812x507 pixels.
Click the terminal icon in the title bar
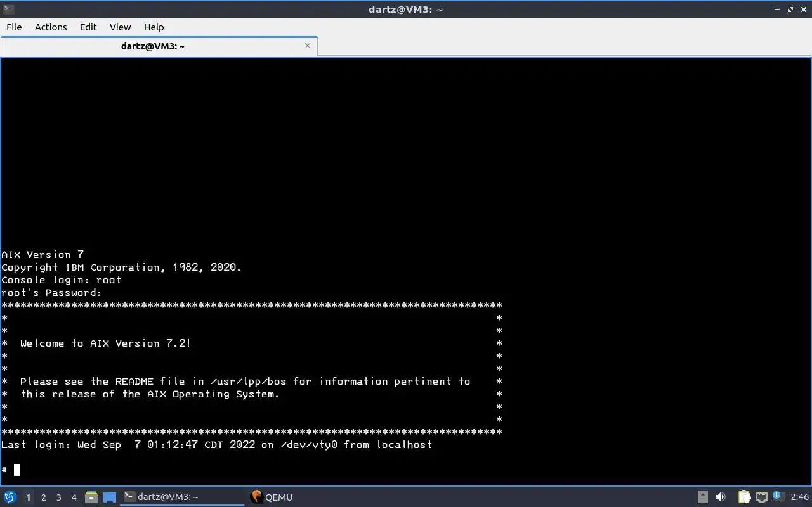(x=8, y=9)
